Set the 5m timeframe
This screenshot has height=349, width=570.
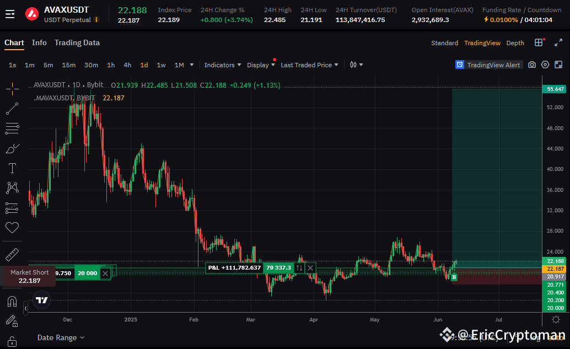click(48, 65)
